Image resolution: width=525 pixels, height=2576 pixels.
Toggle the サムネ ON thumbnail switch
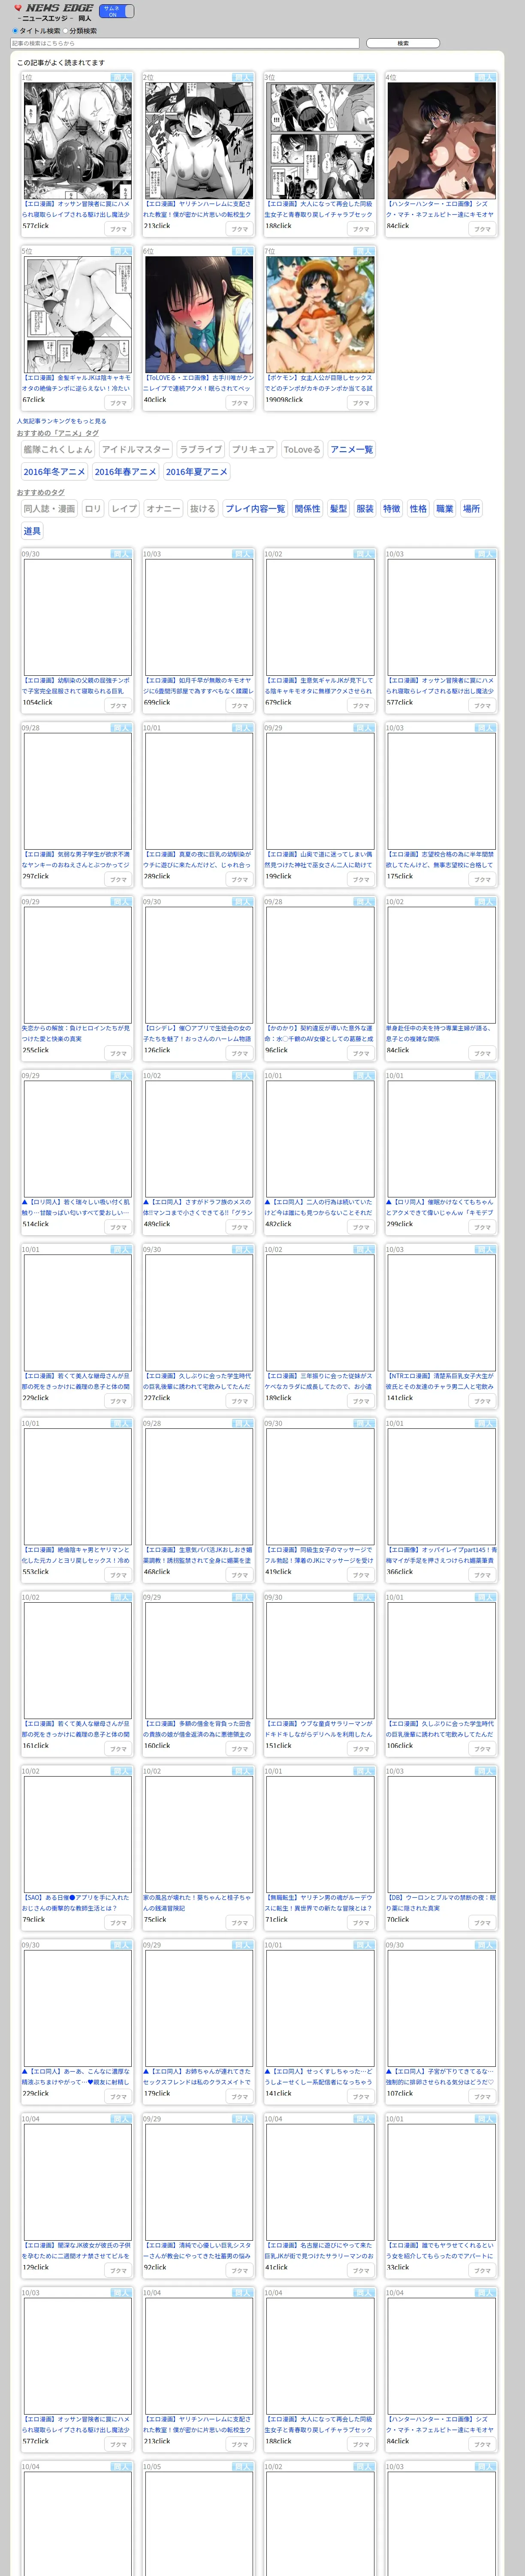pyautogui.click(x=116, y=11)
